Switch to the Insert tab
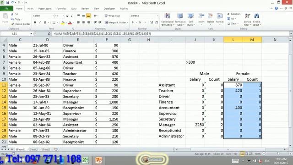Viewport: 293px width, 165px height. point(30,9)
